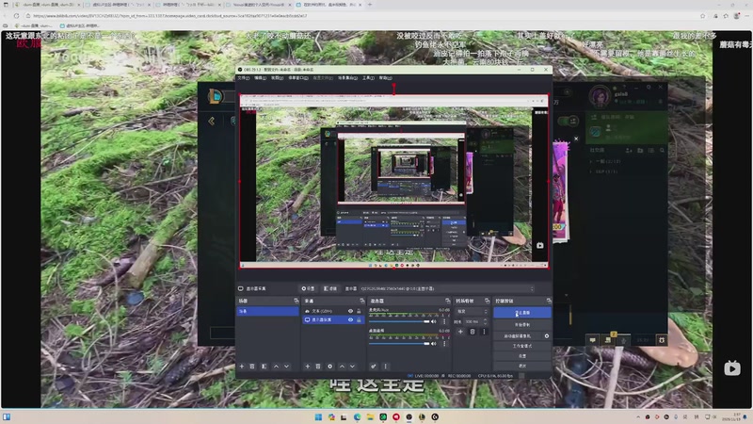Open the File menu in OBS
The height and width of the screenshot is (424, 753).
[244, 78]
